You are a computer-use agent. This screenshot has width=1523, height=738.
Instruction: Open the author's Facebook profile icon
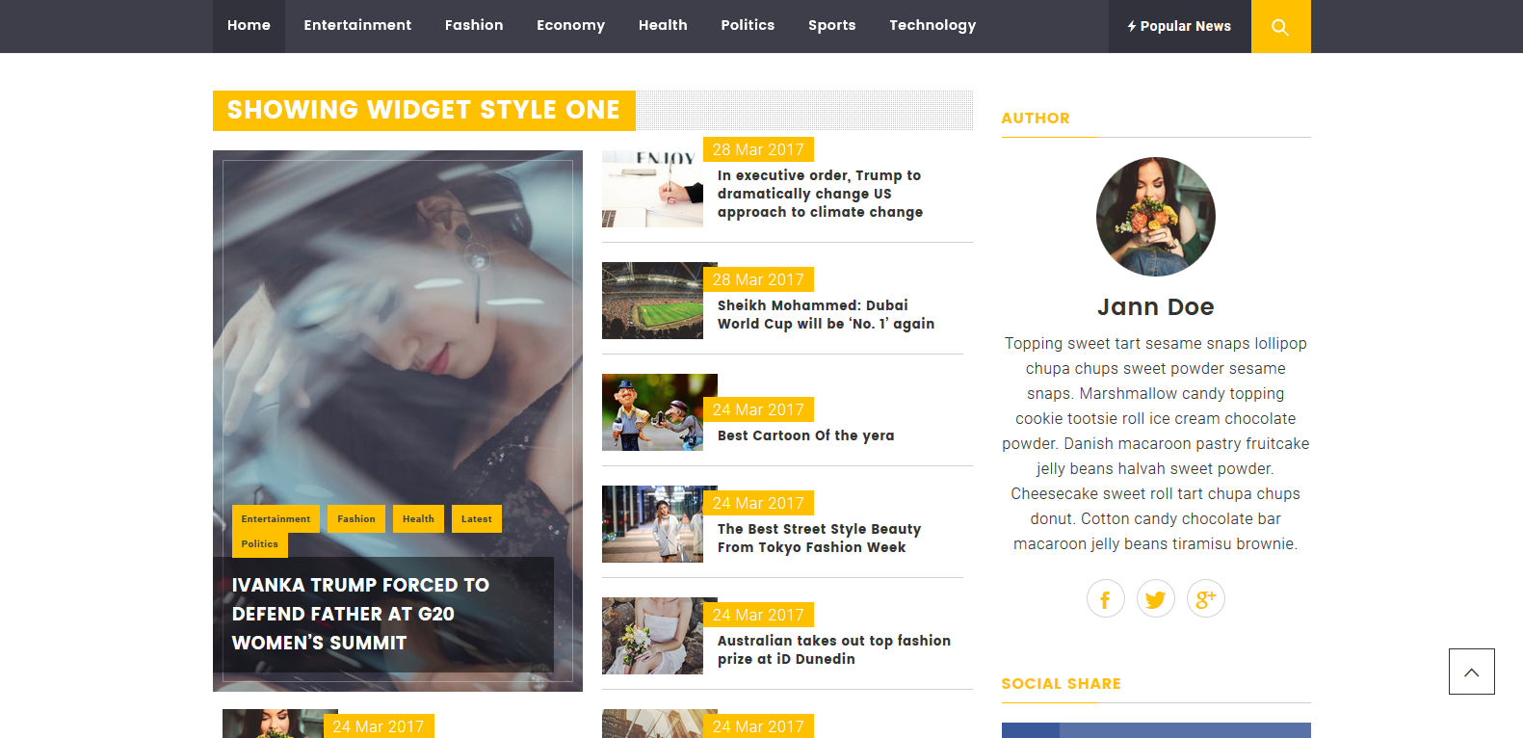pos(1105,599)
